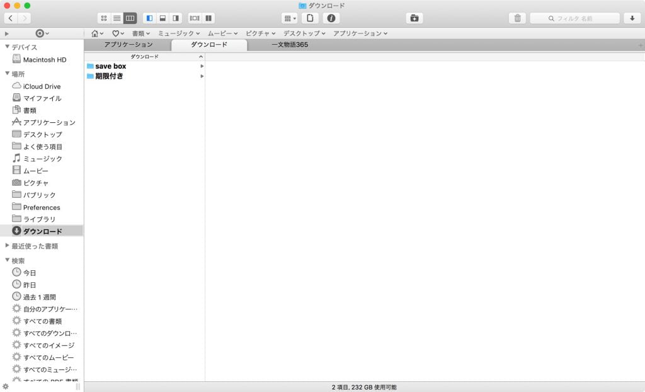Toggle the right shelf pane
Screen dimensions: 645x392
176,18
